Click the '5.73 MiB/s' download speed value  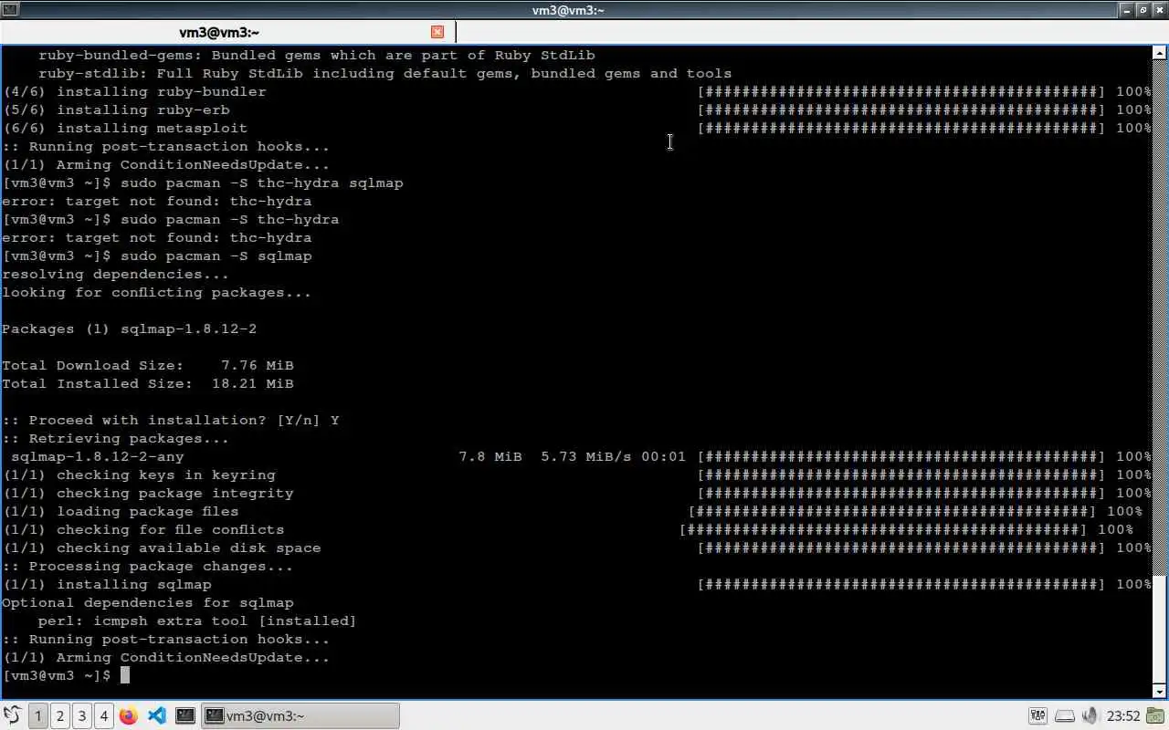pos(586,456)
